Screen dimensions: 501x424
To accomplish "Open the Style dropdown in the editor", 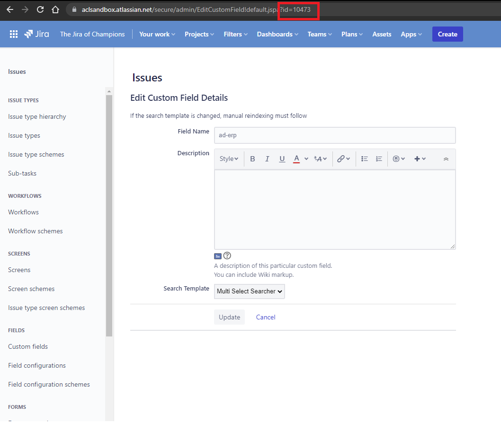I will pyautogui.click(x=228, y=159).
